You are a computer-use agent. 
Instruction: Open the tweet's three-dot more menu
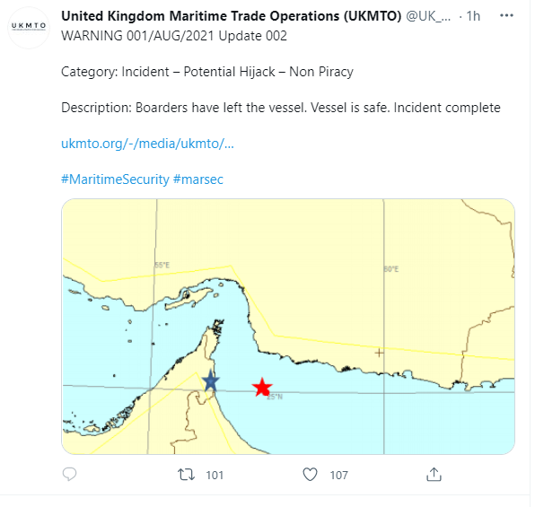point(506,15)
